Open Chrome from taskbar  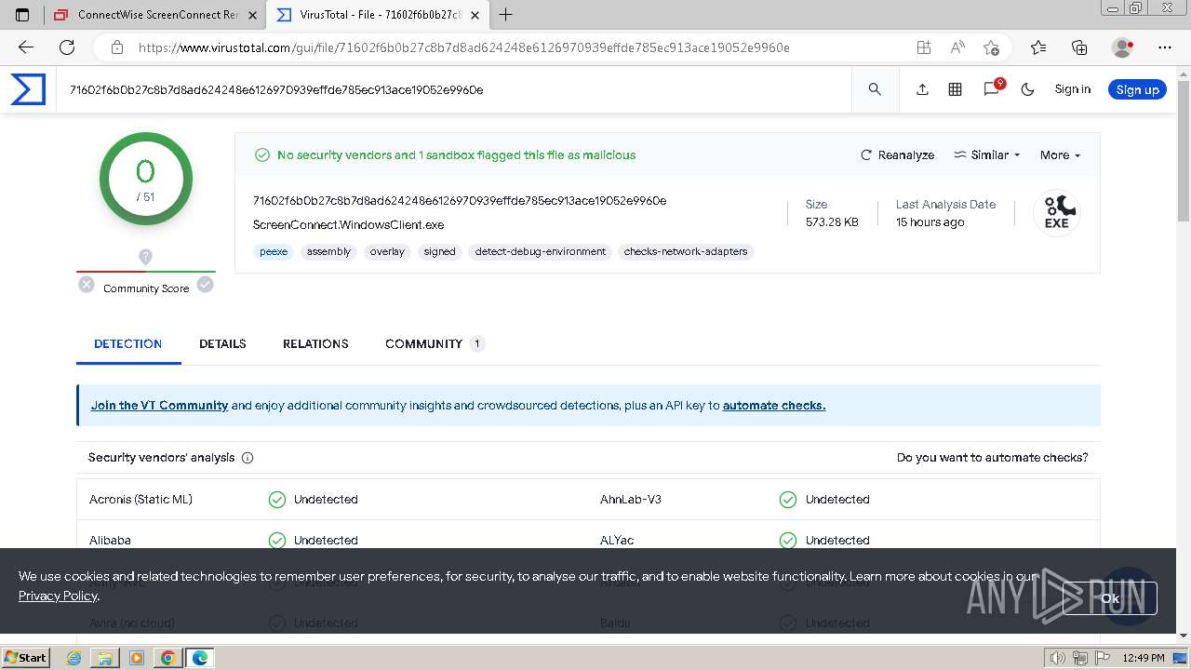167,658
